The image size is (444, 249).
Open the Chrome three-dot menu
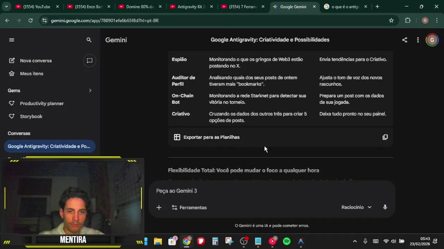[437, 20]
